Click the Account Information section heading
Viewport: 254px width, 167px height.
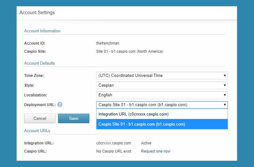click(42, 31)
